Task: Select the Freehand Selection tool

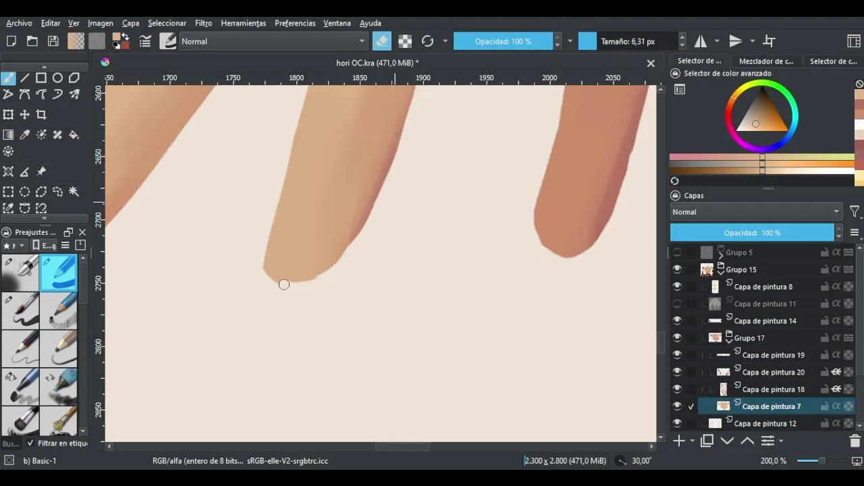Action: 57,192
